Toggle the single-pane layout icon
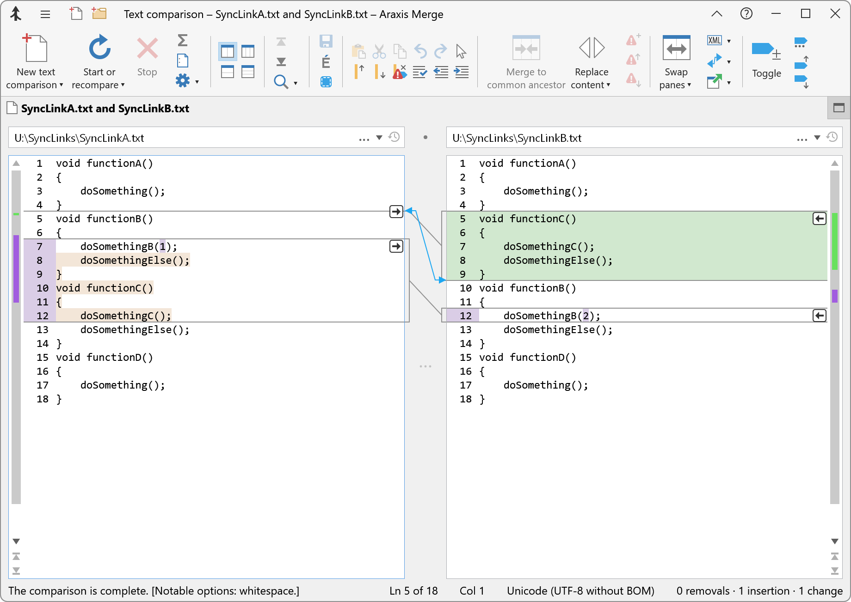The width and height of the screenshot is (851, 602). [x=839, y=108]
